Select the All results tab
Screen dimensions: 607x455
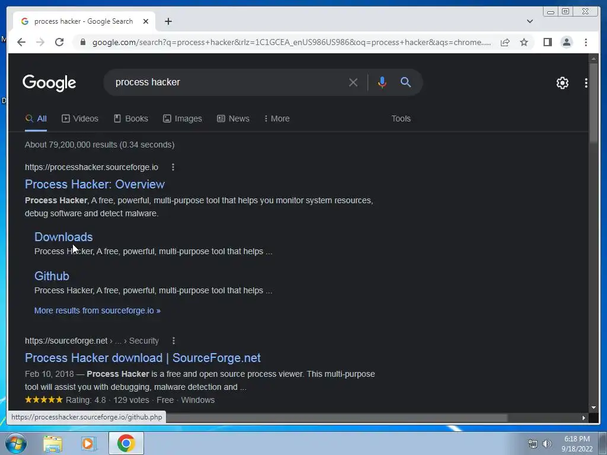36,118
